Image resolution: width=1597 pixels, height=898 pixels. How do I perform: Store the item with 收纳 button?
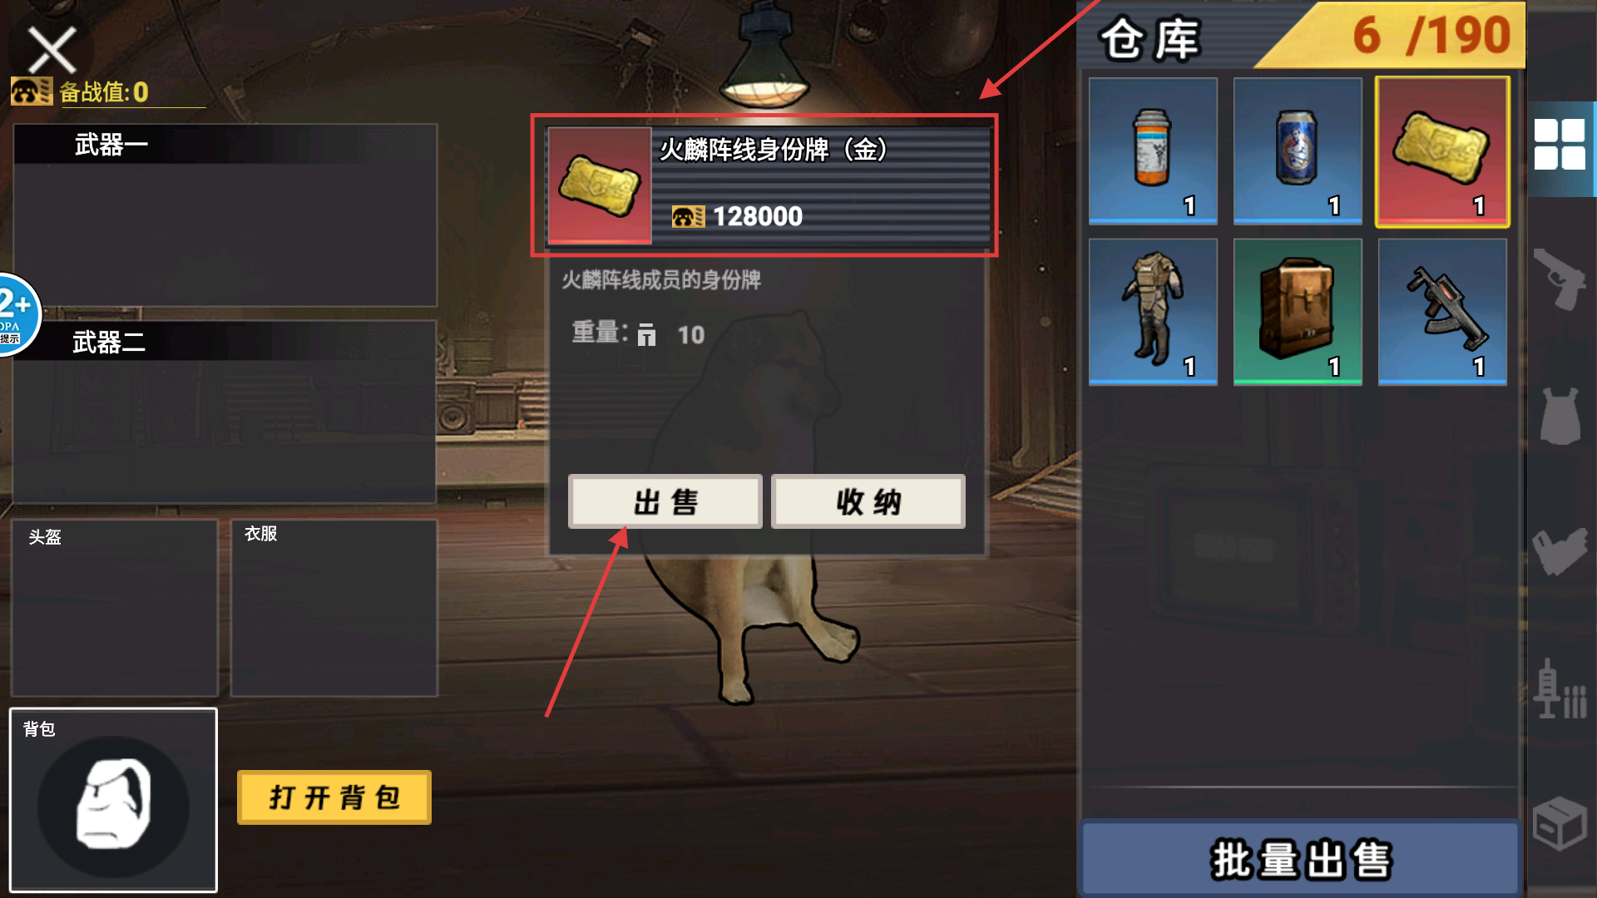[868, 501]
